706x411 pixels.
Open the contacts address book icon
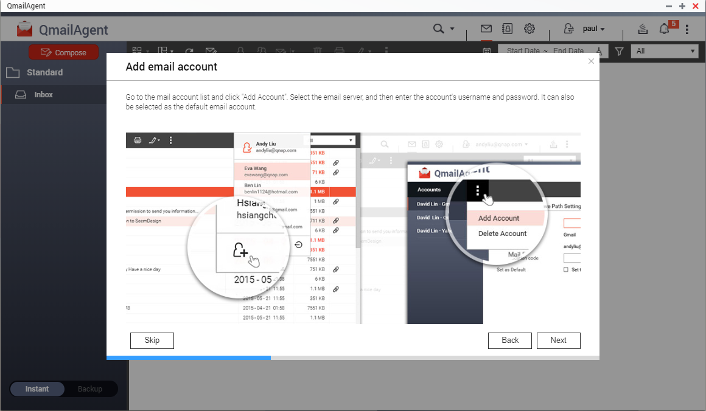[x=507, y=29]
